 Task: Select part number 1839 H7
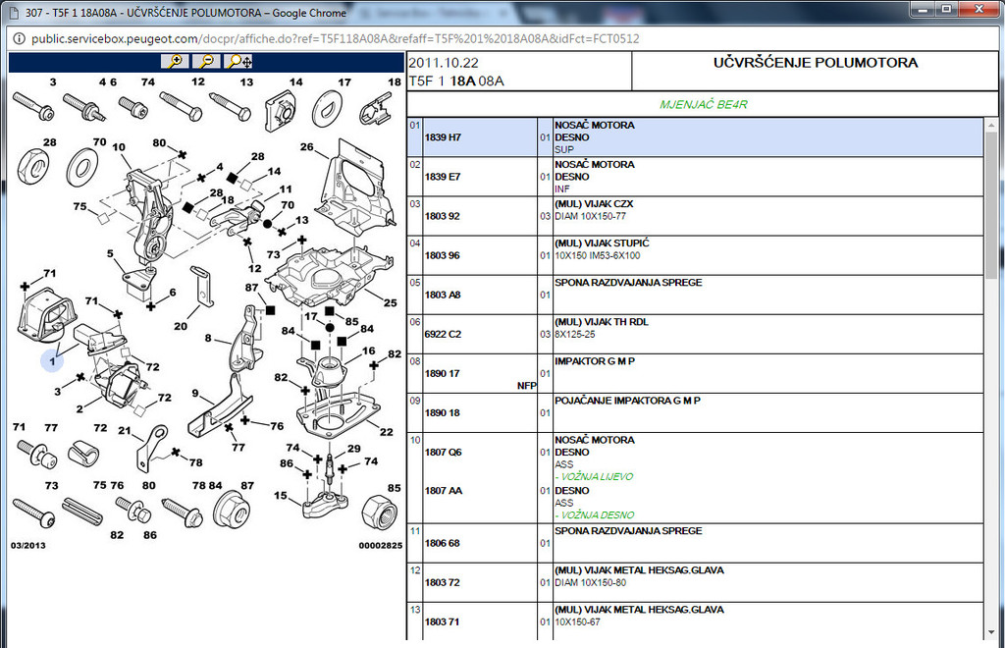click(443, 137)
